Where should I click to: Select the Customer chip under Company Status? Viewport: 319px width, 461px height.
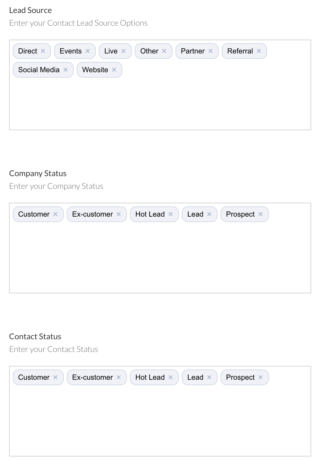point(34,214)
